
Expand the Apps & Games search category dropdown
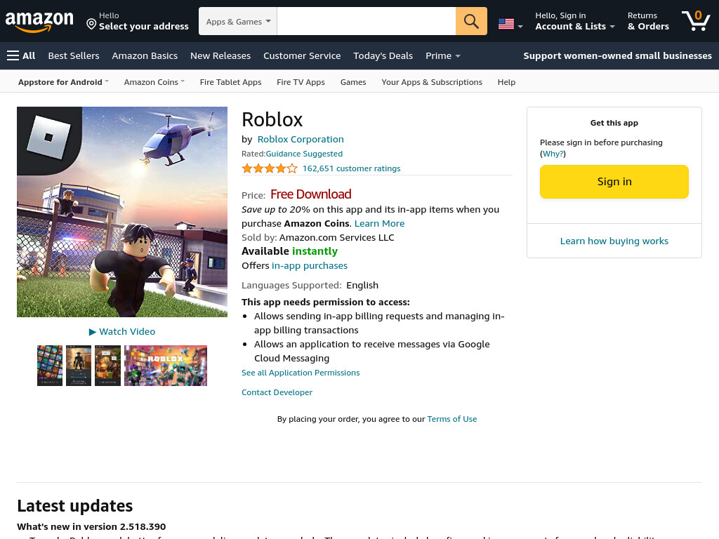pyautogui.click(x=238, y=21)
